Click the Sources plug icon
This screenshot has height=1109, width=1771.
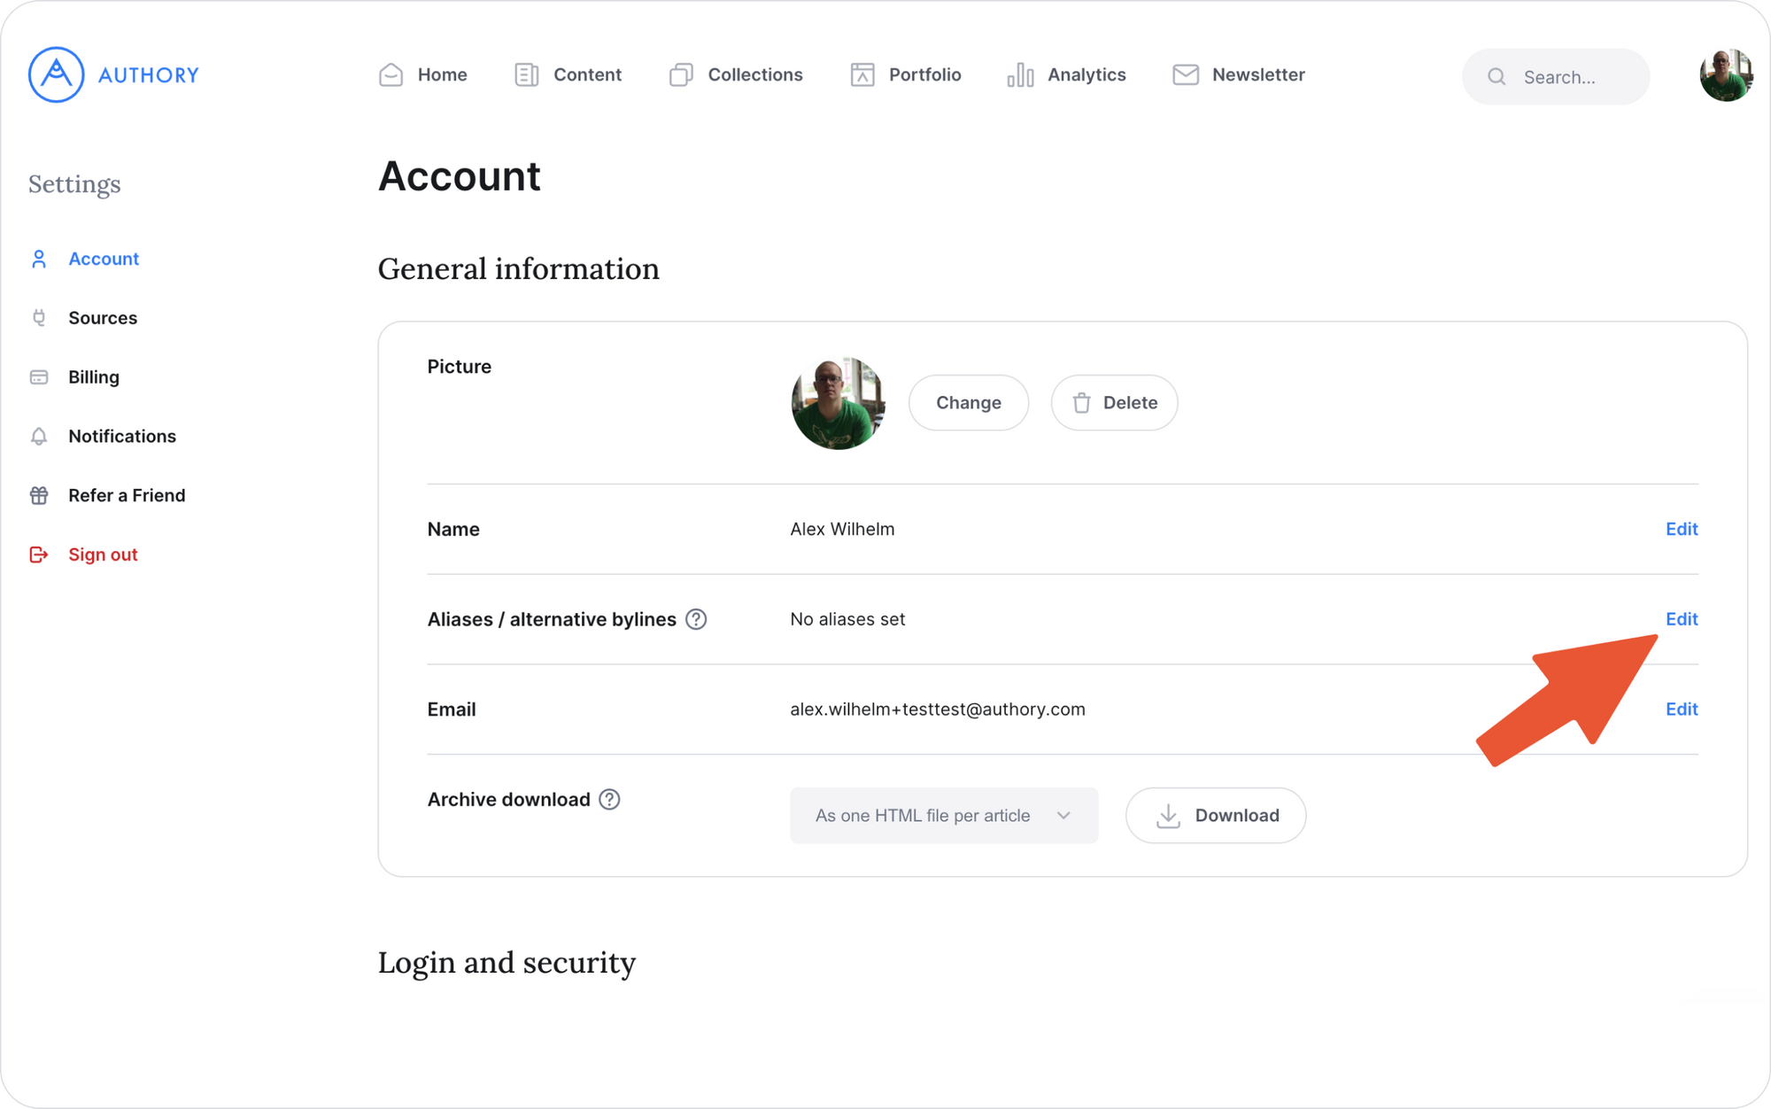[x=39, y=317]
